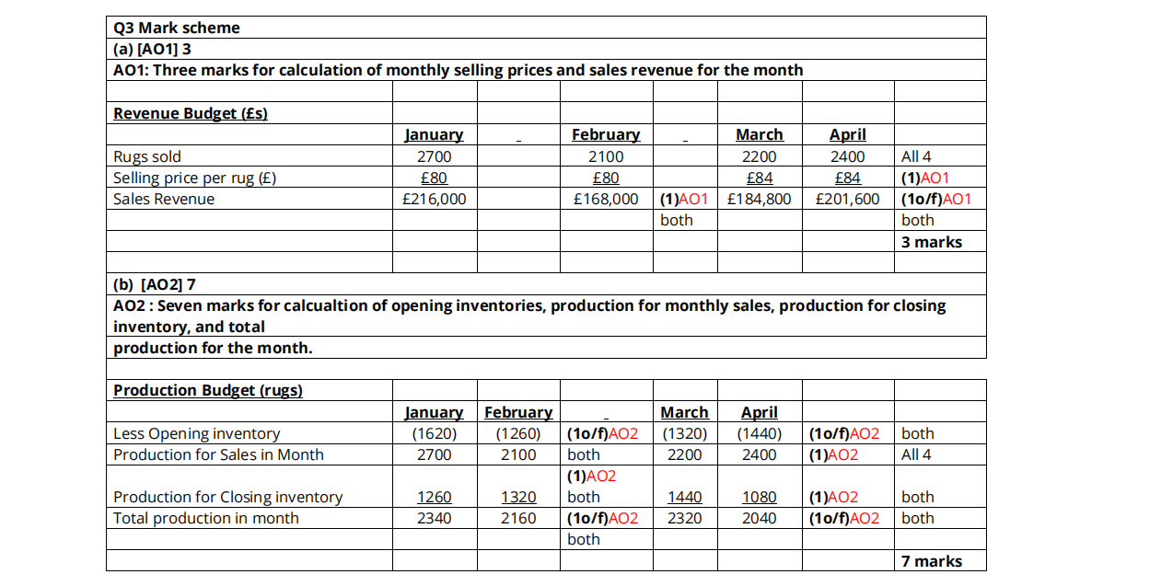Click the 2340 January total production cell
The image size is (1161, 586).
pos(435,518)
